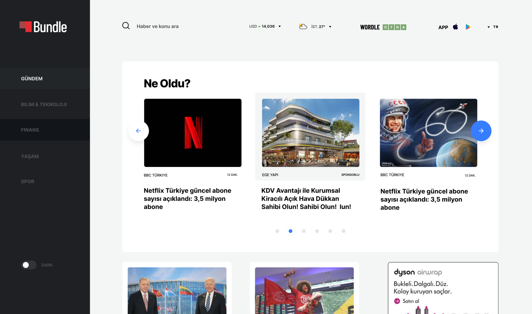This screenshot has height=314, width=532.
Task: Click the search magnifier icon
Action: click(126, 26)
